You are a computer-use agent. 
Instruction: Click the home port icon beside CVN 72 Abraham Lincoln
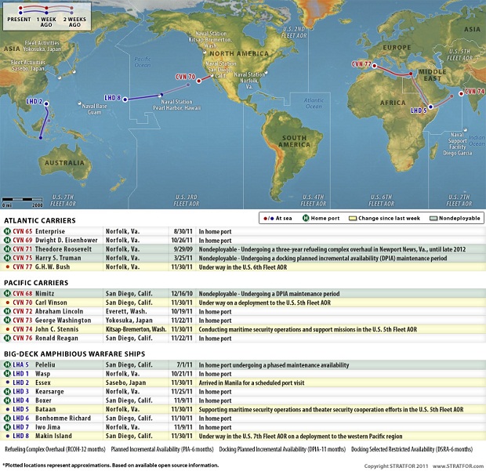[7, 311]
